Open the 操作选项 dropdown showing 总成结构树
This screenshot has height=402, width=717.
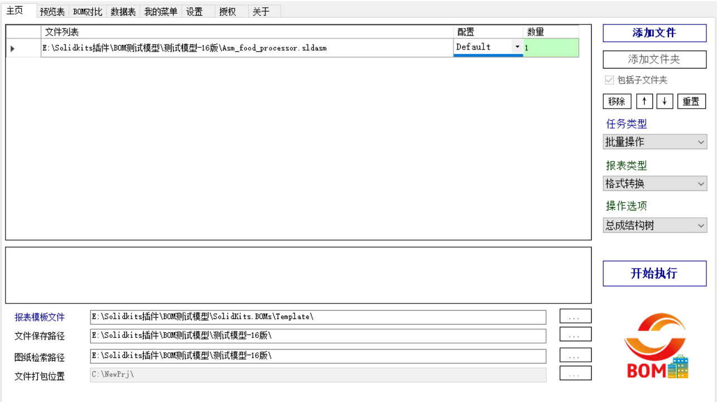[x=655, y=225]
